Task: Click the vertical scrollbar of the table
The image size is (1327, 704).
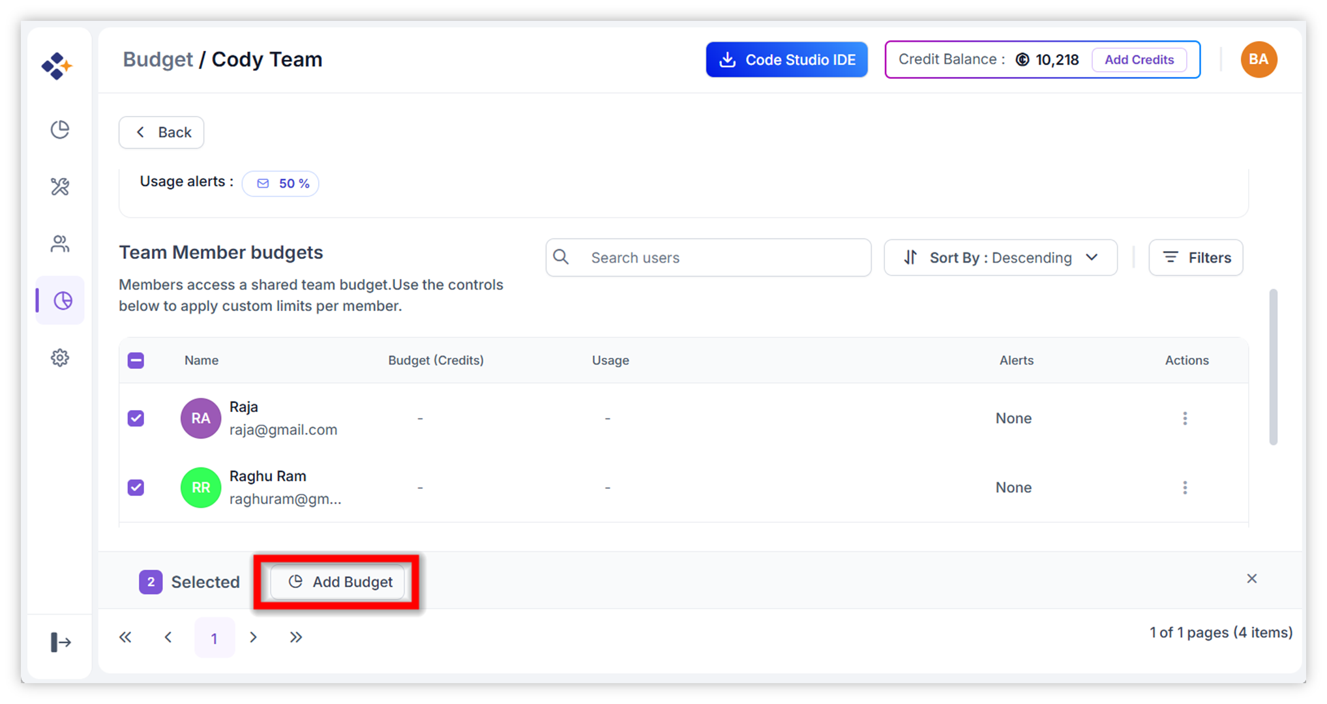Action: (1273, 367)
